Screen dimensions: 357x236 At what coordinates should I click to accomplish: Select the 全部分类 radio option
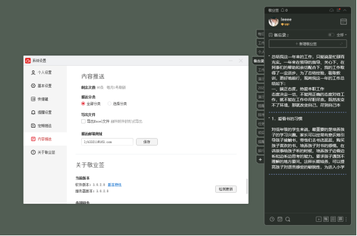(83, 104)
